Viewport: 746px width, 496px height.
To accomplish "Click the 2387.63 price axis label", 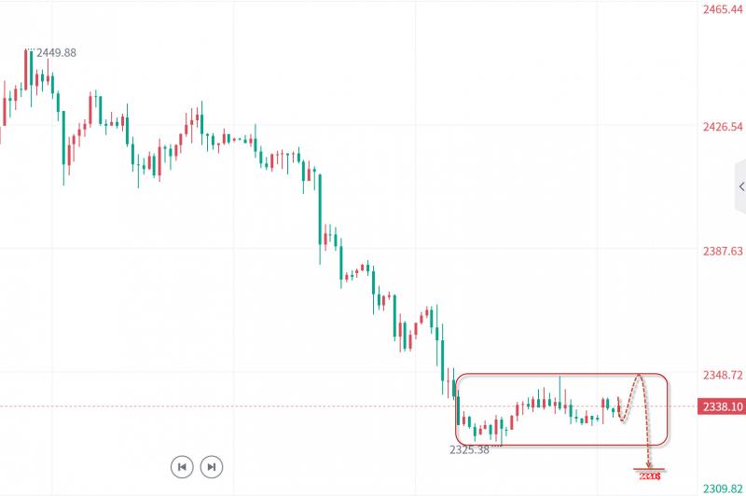I will pyautogui.click(x=721, y=251).
